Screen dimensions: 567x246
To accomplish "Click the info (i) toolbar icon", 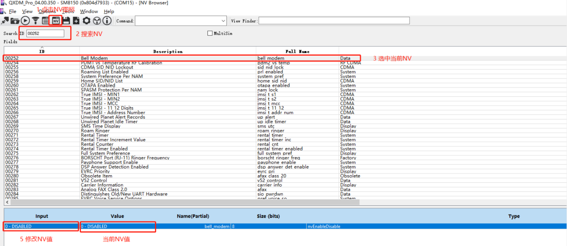I will [x=107, y=20].
